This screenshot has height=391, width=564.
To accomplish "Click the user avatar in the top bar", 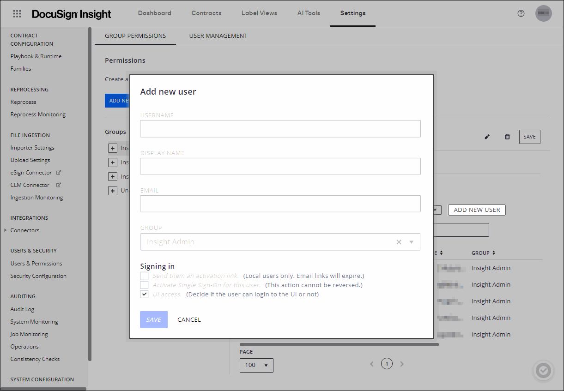I will [543, 13].
